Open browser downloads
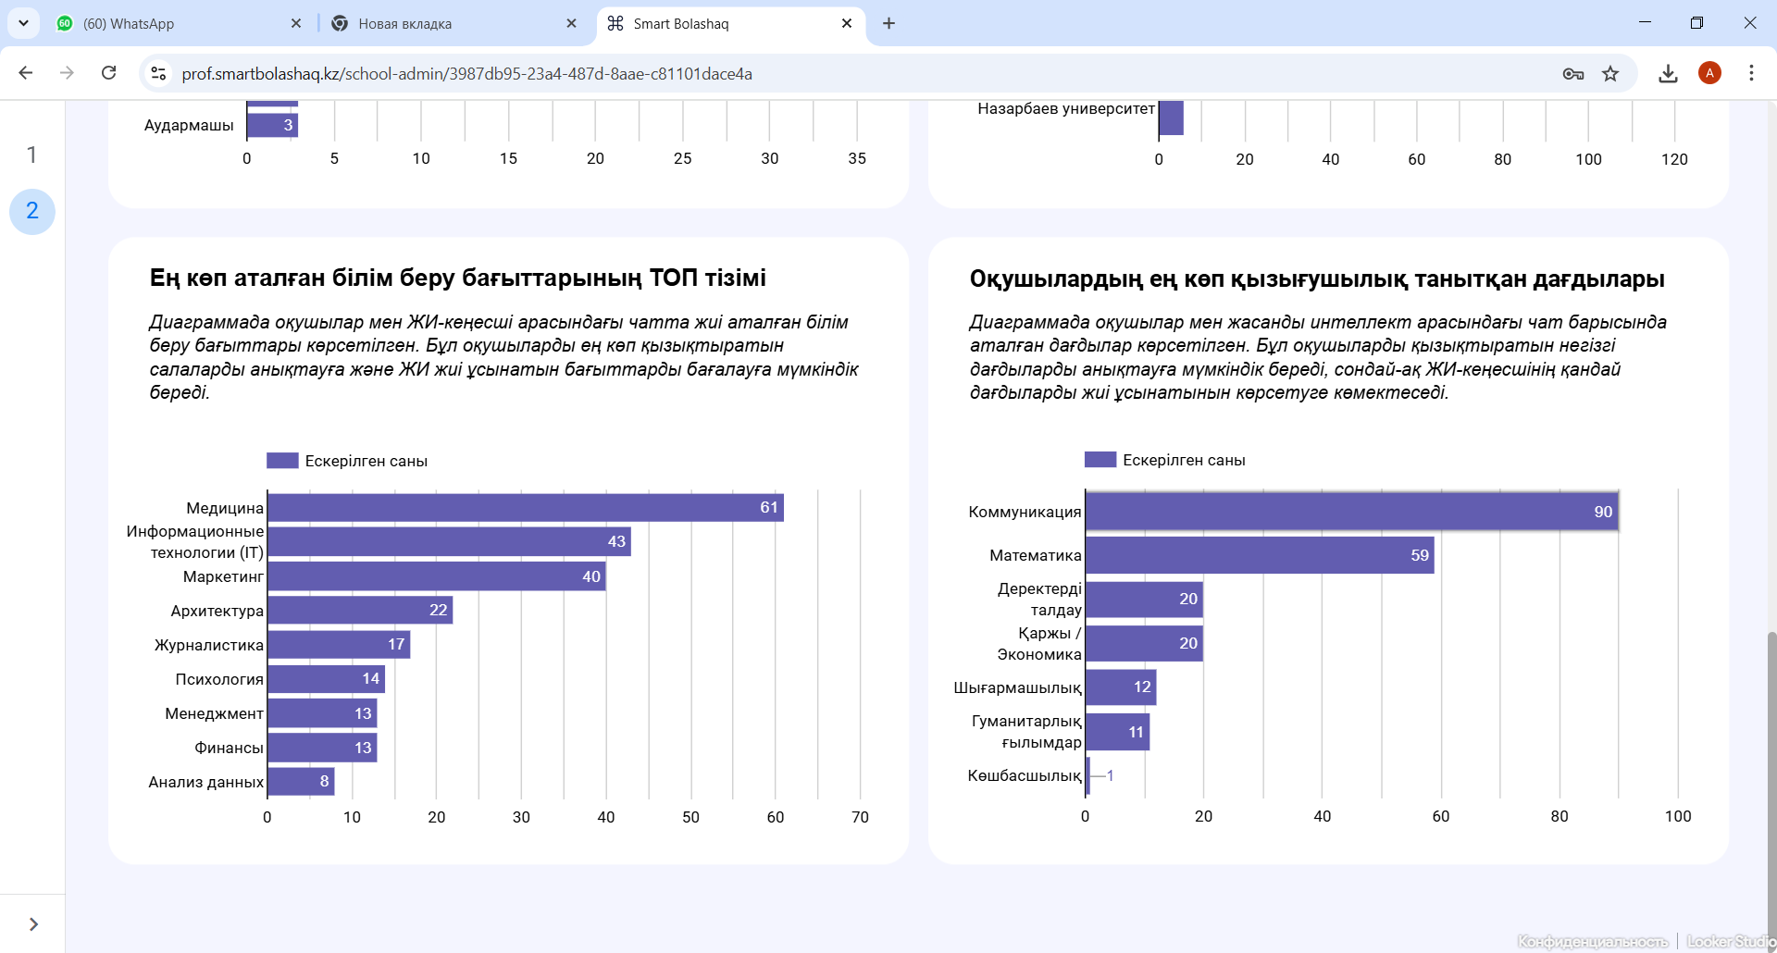 [x=1668, y=73]
